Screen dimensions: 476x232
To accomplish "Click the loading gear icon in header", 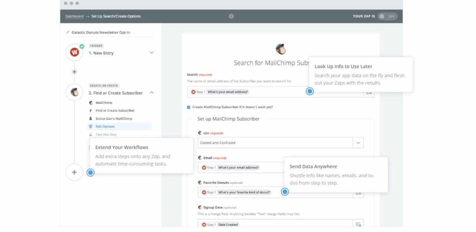I will click(232, 16).
